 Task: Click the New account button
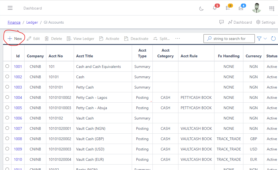tap(15, 39)
